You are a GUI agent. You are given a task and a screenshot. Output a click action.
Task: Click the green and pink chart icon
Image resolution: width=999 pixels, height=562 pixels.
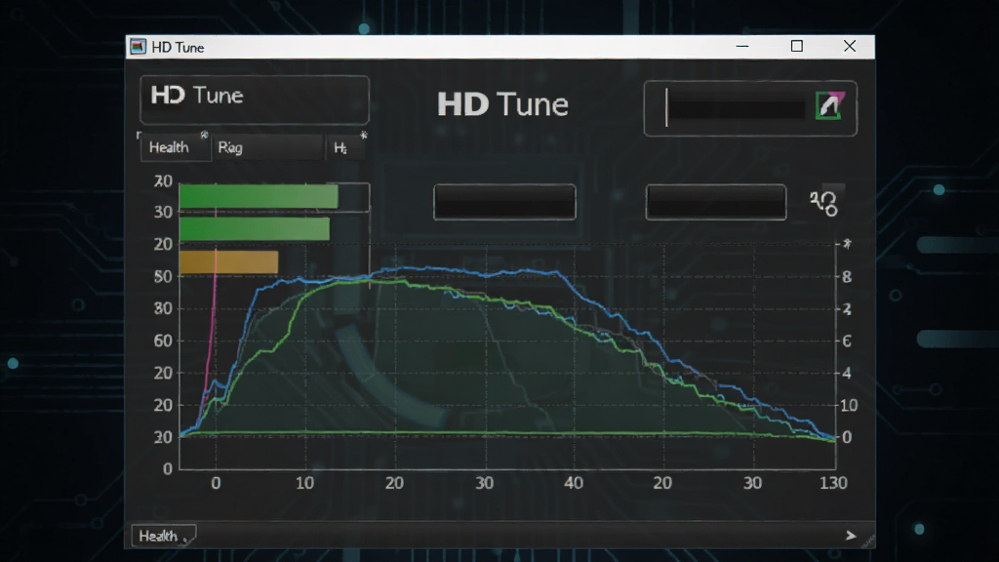click(x=830, y=105)
